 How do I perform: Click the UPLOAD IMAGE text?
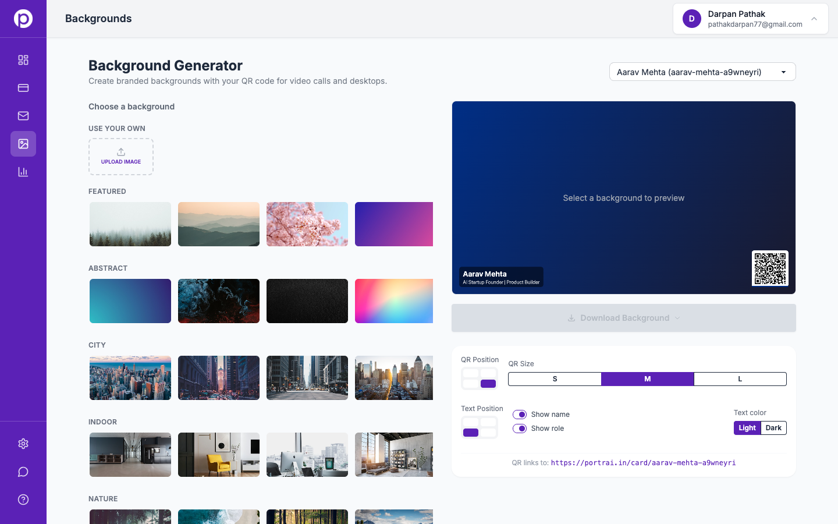121,162
